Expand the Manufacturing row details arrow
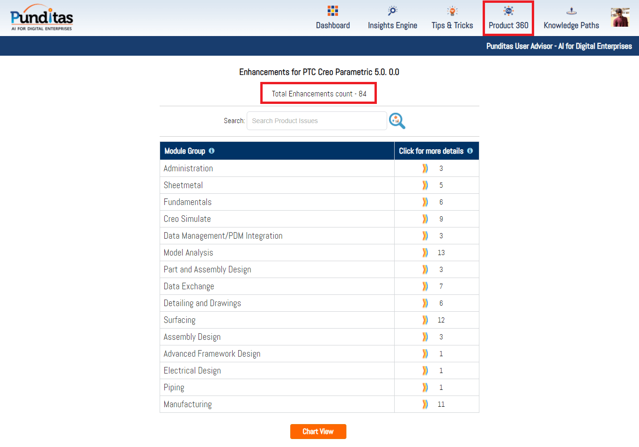This screenshot has height=447, width=639. (x=425, y=404)
